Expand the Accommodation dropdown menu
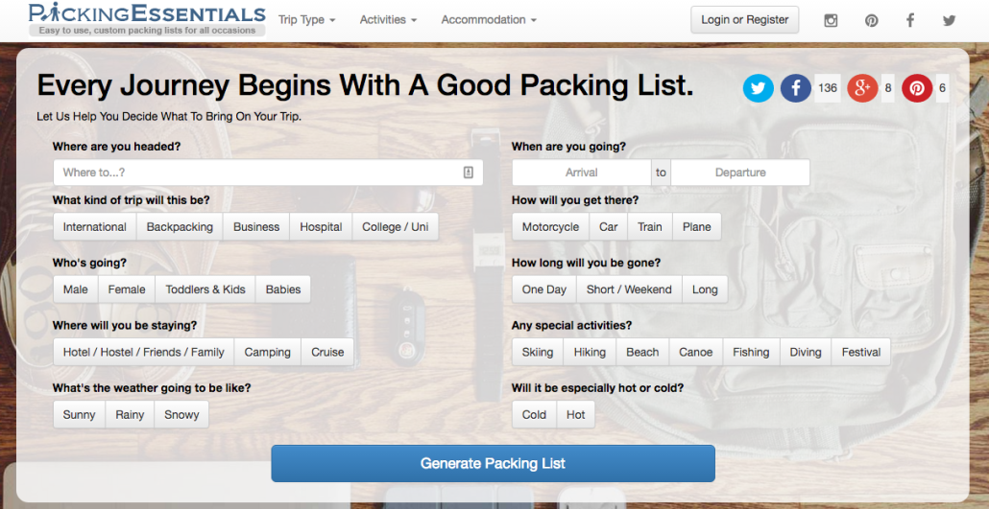 (x=489, y=20)
